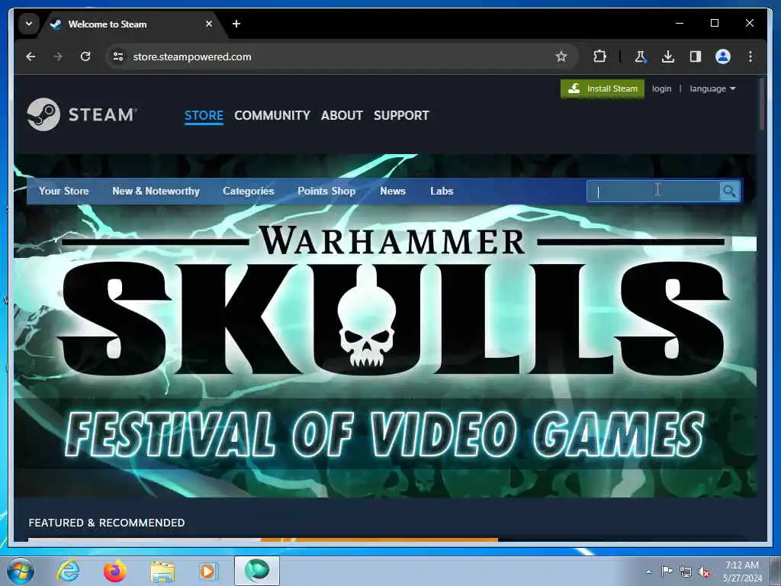
Task: Go back with the browser back arrow
Action: pyautogui.click(x=31, y=56)
